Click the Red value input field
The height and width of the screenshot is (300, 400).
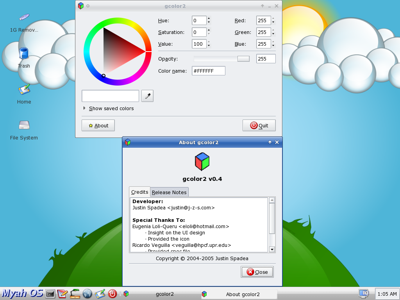tap(264, 20)
